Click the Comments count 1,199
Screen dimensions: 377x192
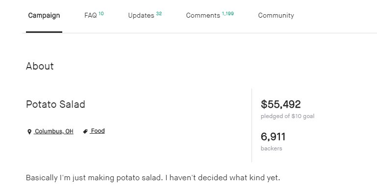click(227, 14)
